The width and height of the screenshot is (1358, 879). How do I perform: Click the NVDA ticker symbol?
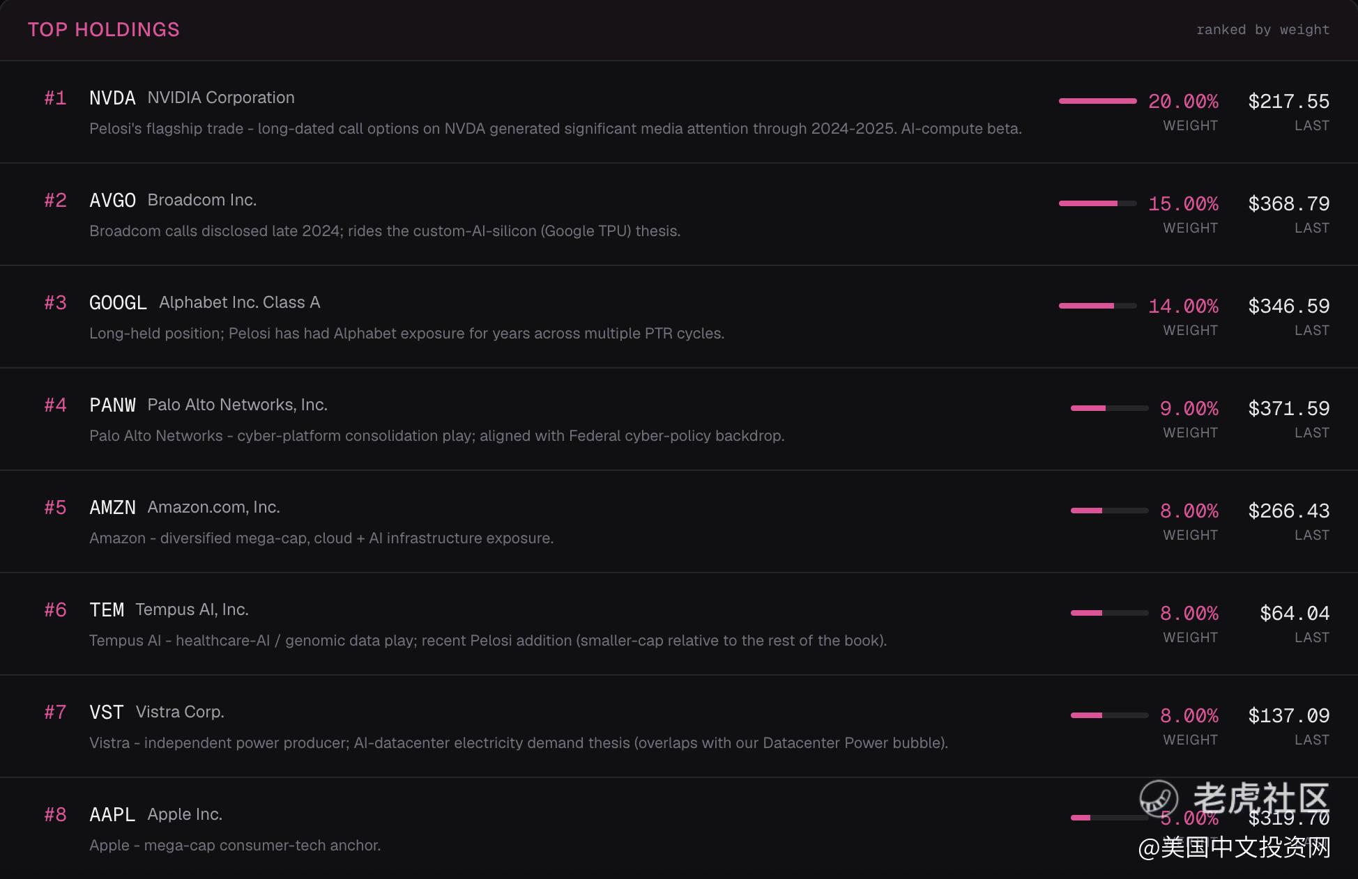pyautogui.click(x=112, y=98)
